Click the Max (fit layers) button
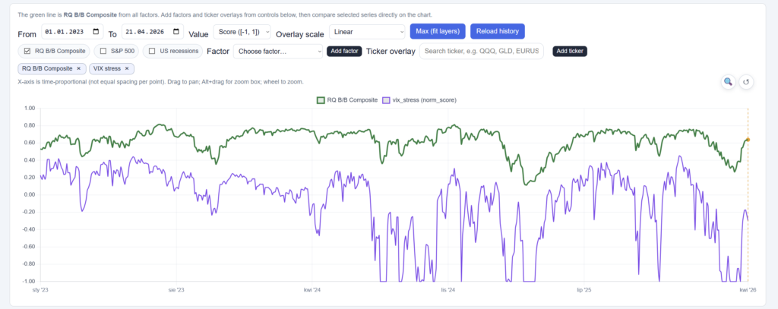Screen dimensions: 778x309 pyautogui.click(x=437, y=32)
